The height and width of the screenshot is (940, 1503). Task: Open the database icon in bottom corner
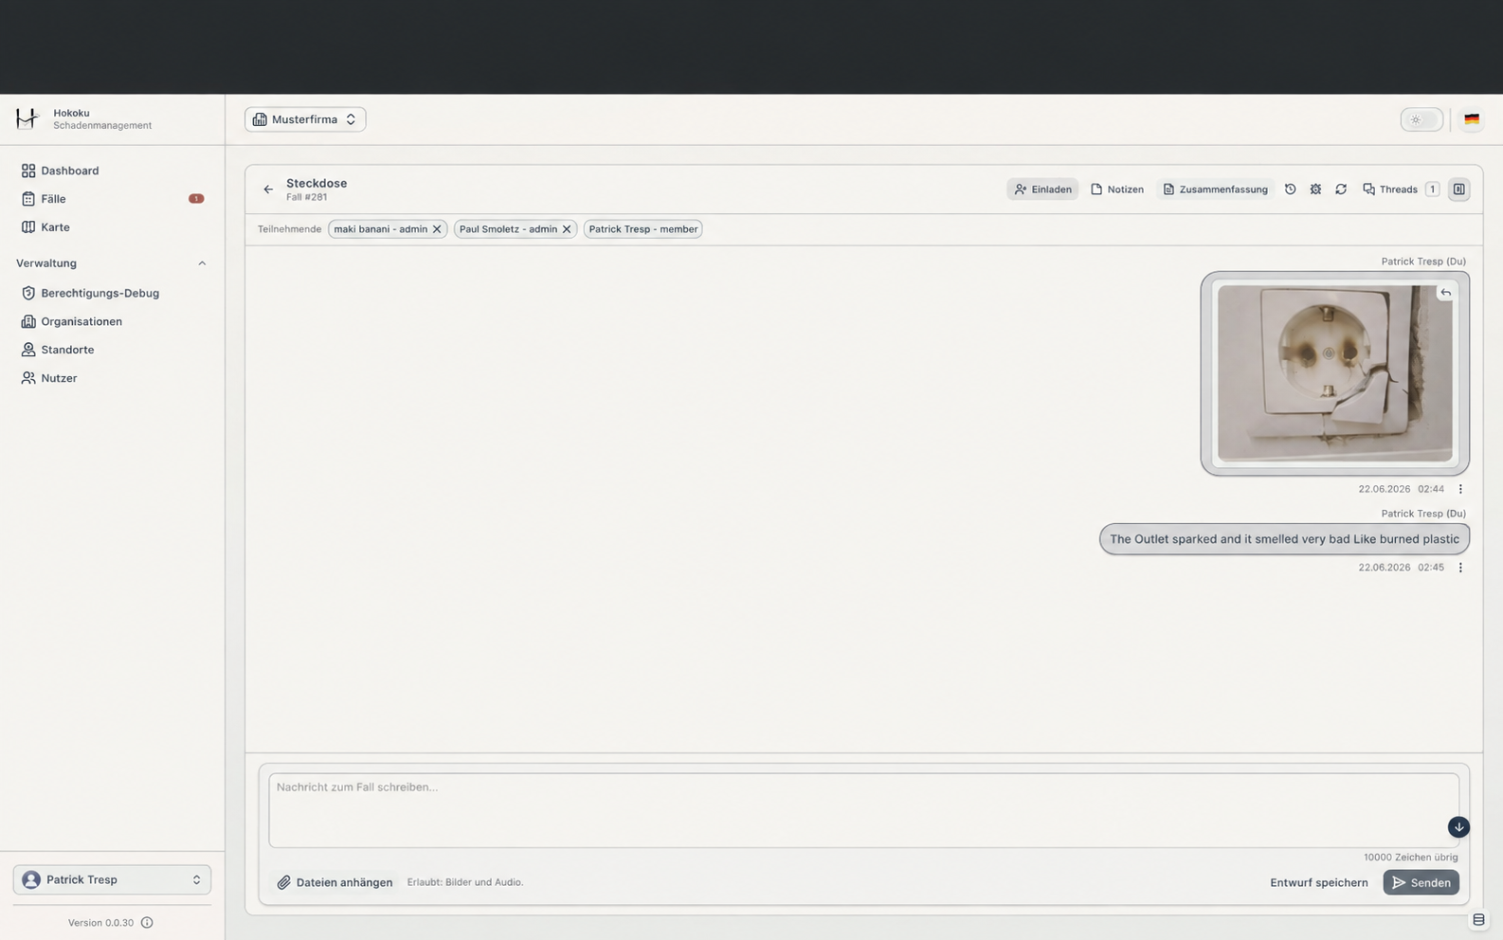(x=1478, y=920)
